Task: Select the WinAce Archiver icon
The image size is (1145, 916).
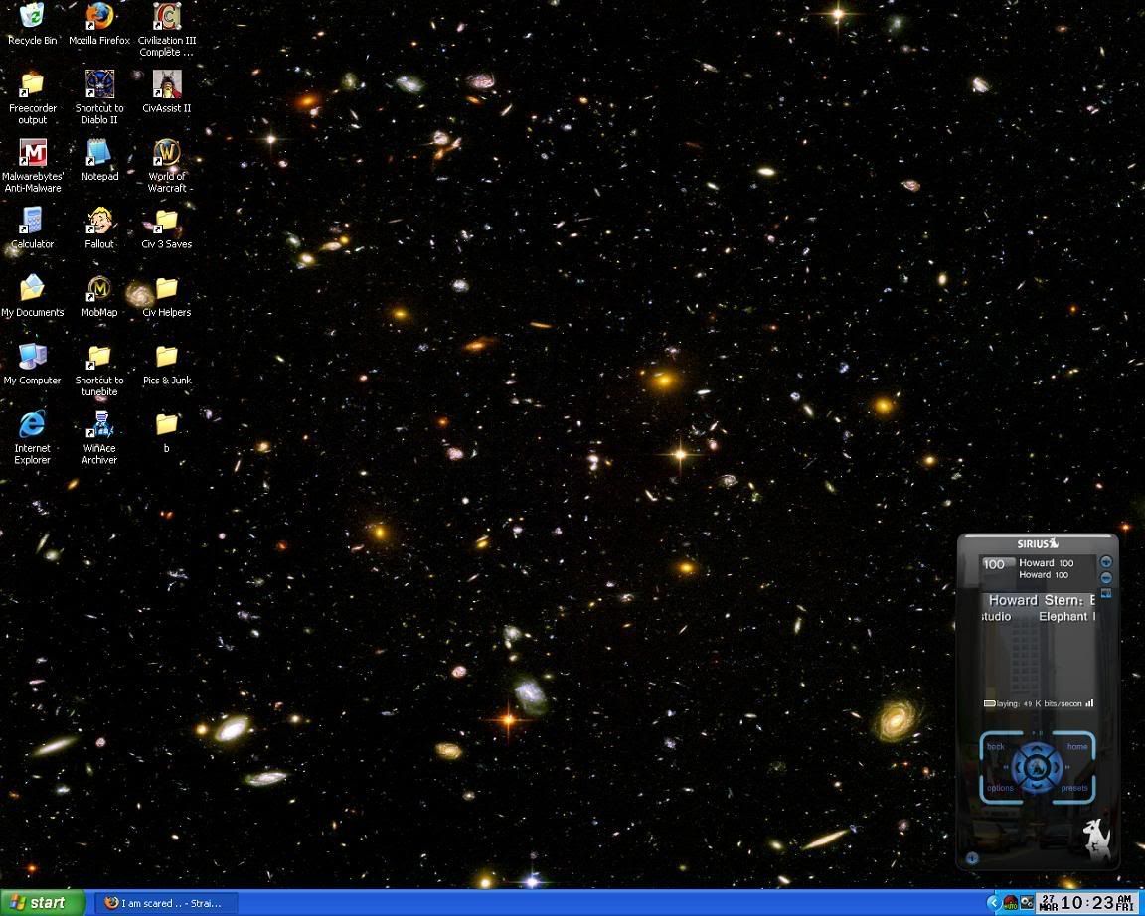Action: (x=98, y=426)
